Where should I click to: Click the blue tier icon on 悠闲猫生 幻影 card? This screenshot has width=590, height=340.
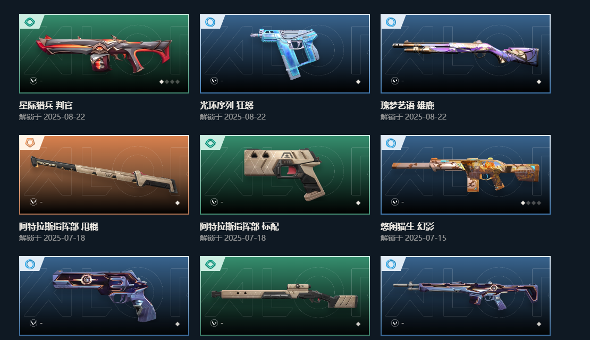coord(391,143)
